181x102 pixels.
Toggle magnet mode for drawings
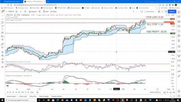click(x=3, y=52)
